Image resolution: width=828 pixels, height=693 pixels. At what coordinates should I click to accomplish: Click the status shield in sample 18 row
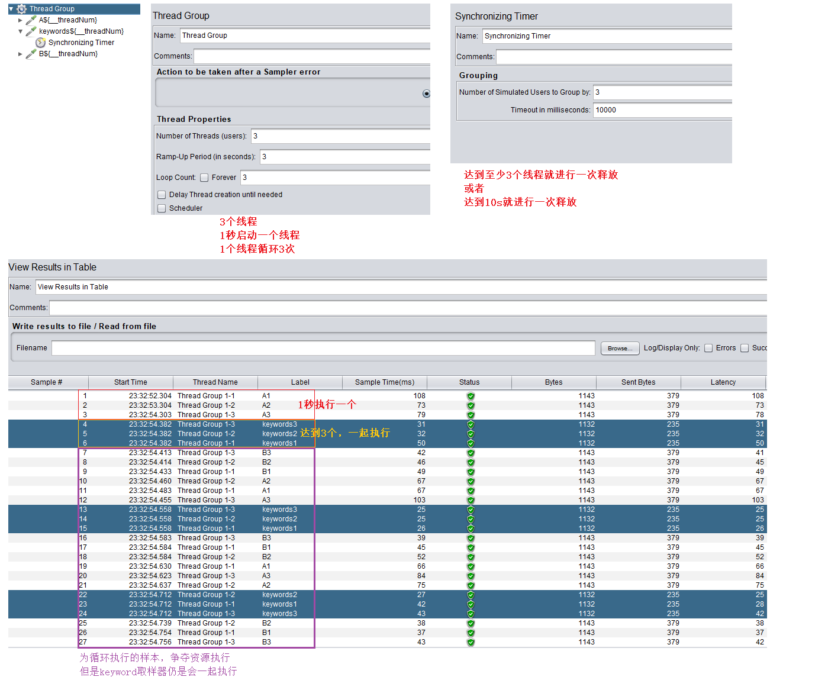coord(471,557)
